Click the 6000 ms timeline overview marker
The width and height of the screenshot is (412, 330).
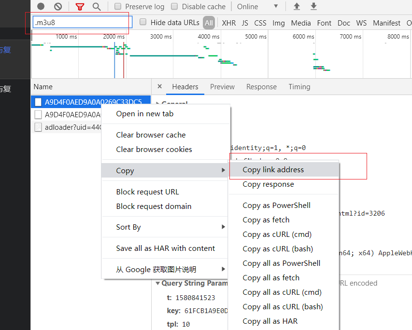coord(303,37)
